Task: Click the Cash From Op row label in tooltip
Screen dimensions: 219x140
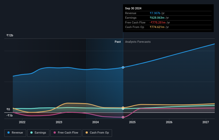Action: point(134,27)
